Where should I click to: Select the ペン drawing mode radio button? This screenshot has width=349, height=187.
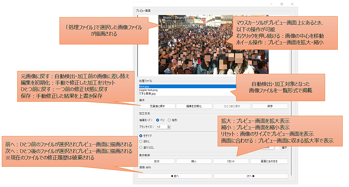coord(158,120)
